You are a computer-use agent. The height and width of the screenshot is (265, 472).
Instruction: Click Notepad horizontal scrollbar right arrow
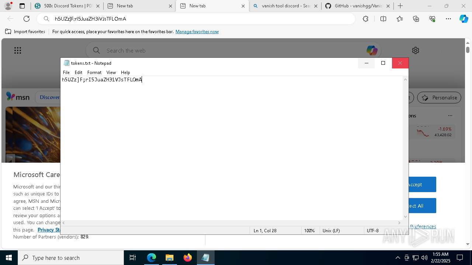tap(399, 223)
